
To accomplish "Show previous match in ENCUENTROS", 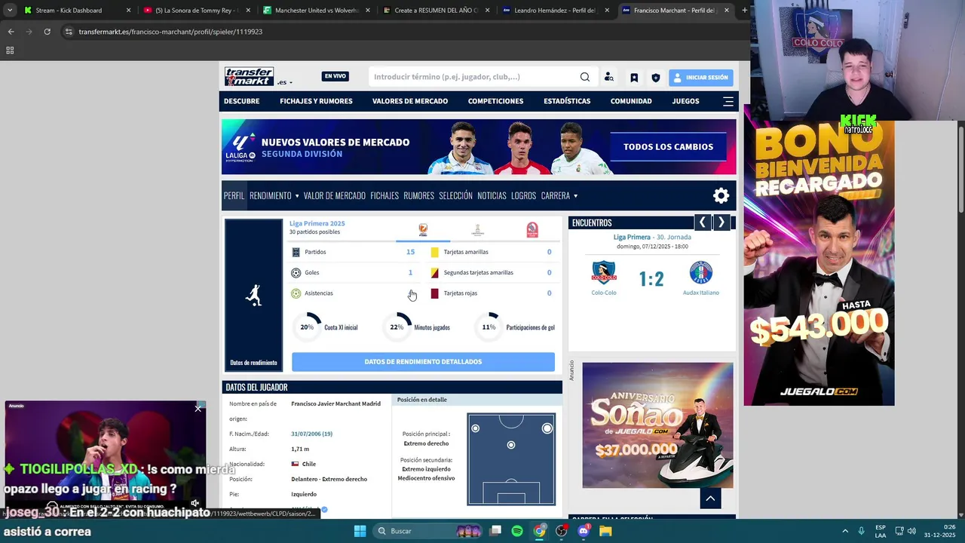I will (x=703, y=222).
